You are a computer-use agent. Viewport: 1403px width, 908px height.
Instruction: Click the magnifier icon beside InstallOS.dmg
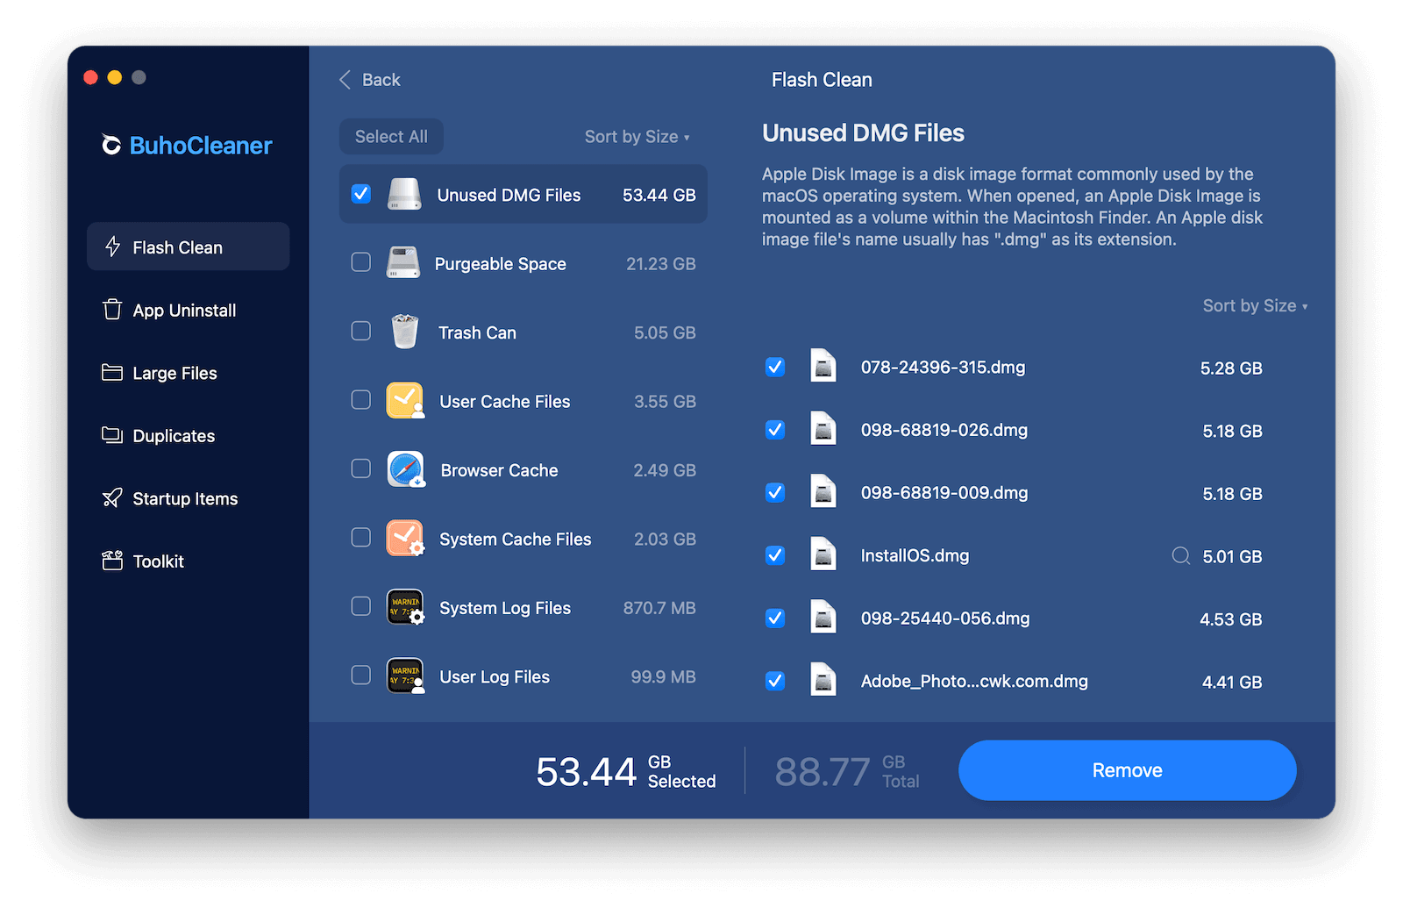click(x=1180, y=555)
